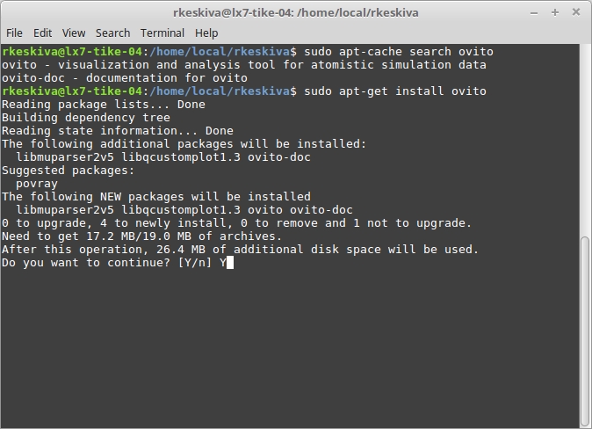Open the Terminal menu
This screenshot has height=429, width=592.
[x=162, y=33]
